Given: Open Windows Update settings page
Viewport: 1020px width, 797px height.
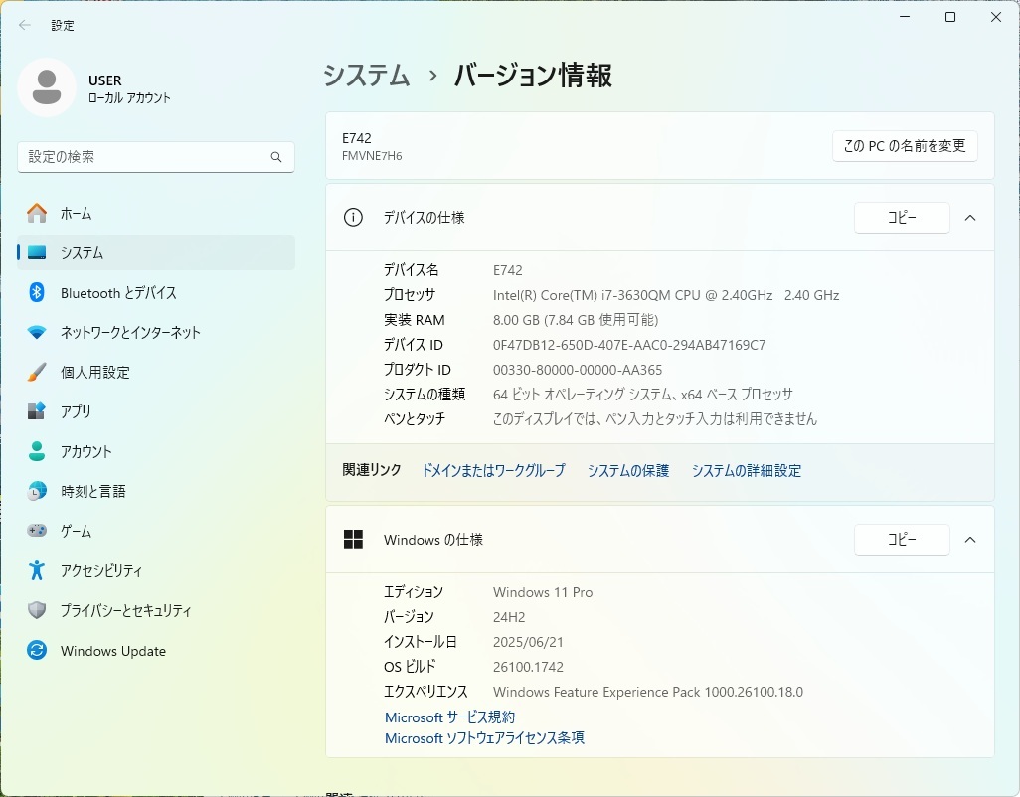Looking at the screenshot, I should [x=156, y=650].
